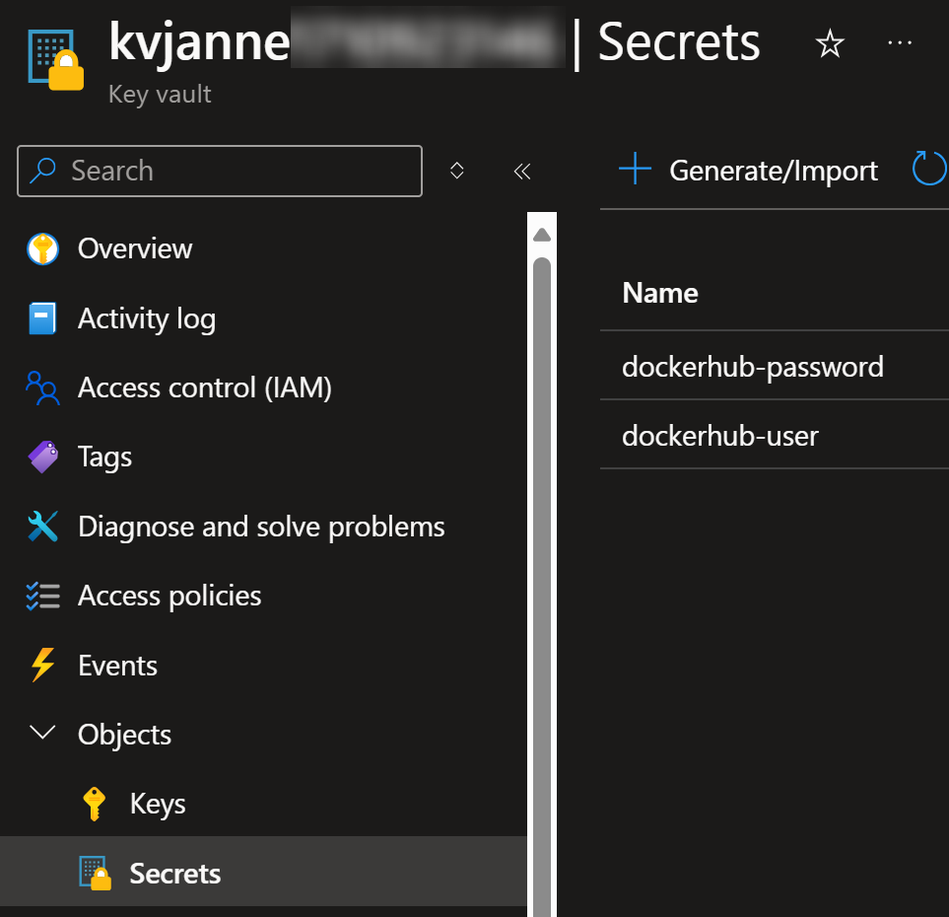Viewport: 949px width, 917px height.
Task: Click the kvjanne key vault title
Action: point(199,42)
